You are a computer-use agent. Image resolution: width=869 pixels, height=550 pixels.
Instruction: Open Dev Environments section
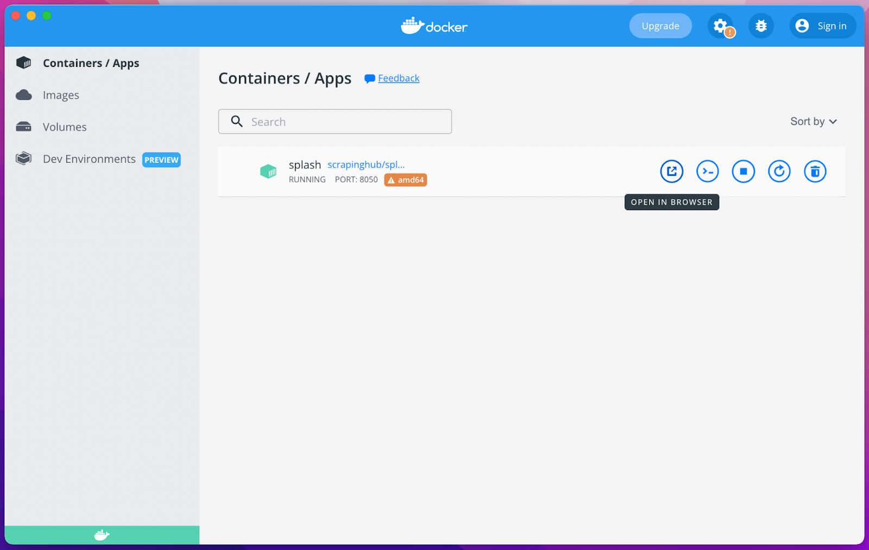(89, 159)
